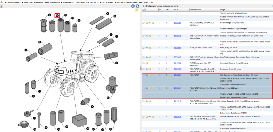The image size is (273, 132).
Task: Click the blue arrow icon on the 84565884 row
Action: (x=147, y=88)
